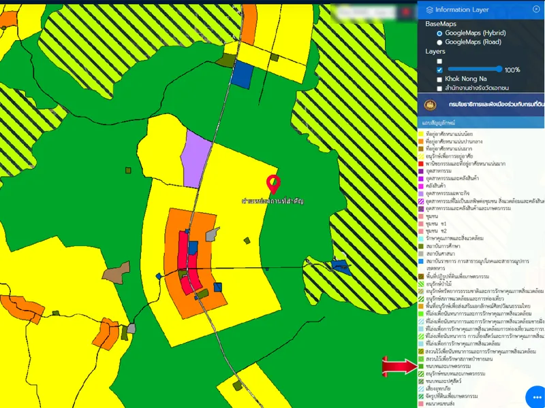The width and height of the screenshot is (545, 408).
Task: Click the blue government-institution legend swatch
Action: pos(421,261)
